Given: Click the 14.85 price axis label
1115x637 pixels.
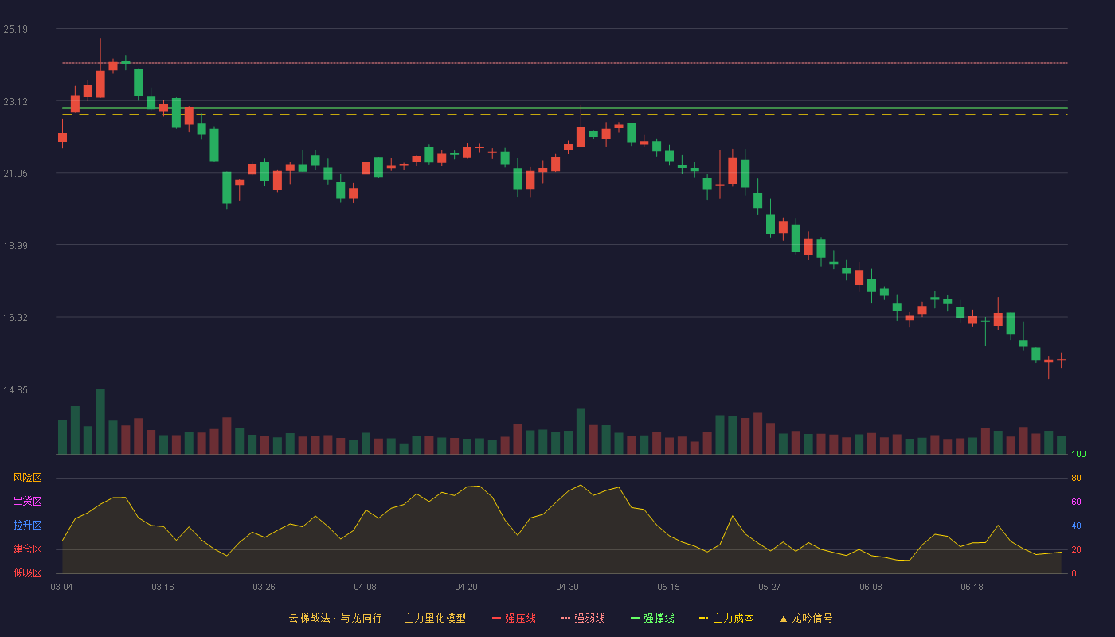Looking at the screenshot, I should point(15,390).
